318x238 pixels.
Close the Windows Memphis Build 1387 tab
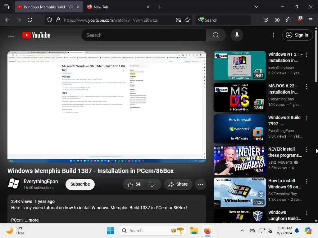(x=78, y=7)
